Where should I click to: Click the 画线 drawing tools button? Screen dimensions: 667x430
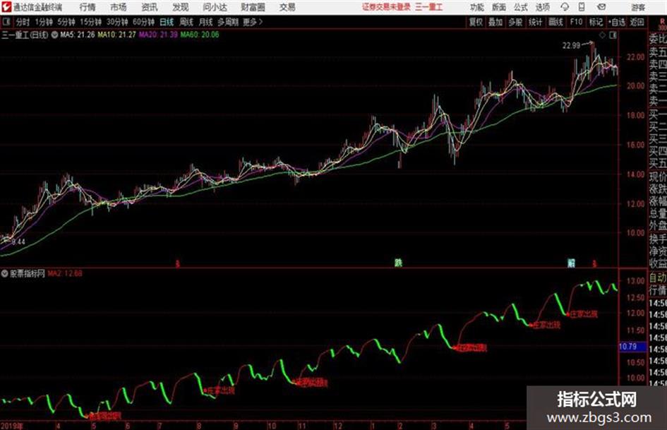click(x=555, y=22)
